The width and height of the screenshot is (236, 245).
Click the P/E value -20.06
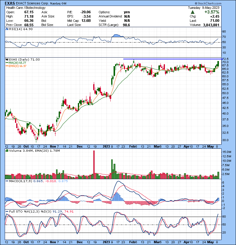pyautogui.click(x=86, y=12)
